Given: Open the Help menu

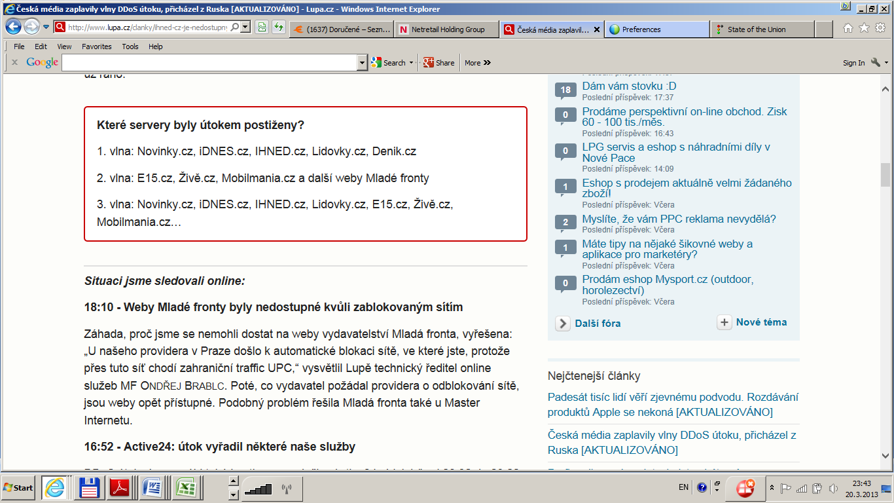Looking at the screenshot, I should coord(155,47).
